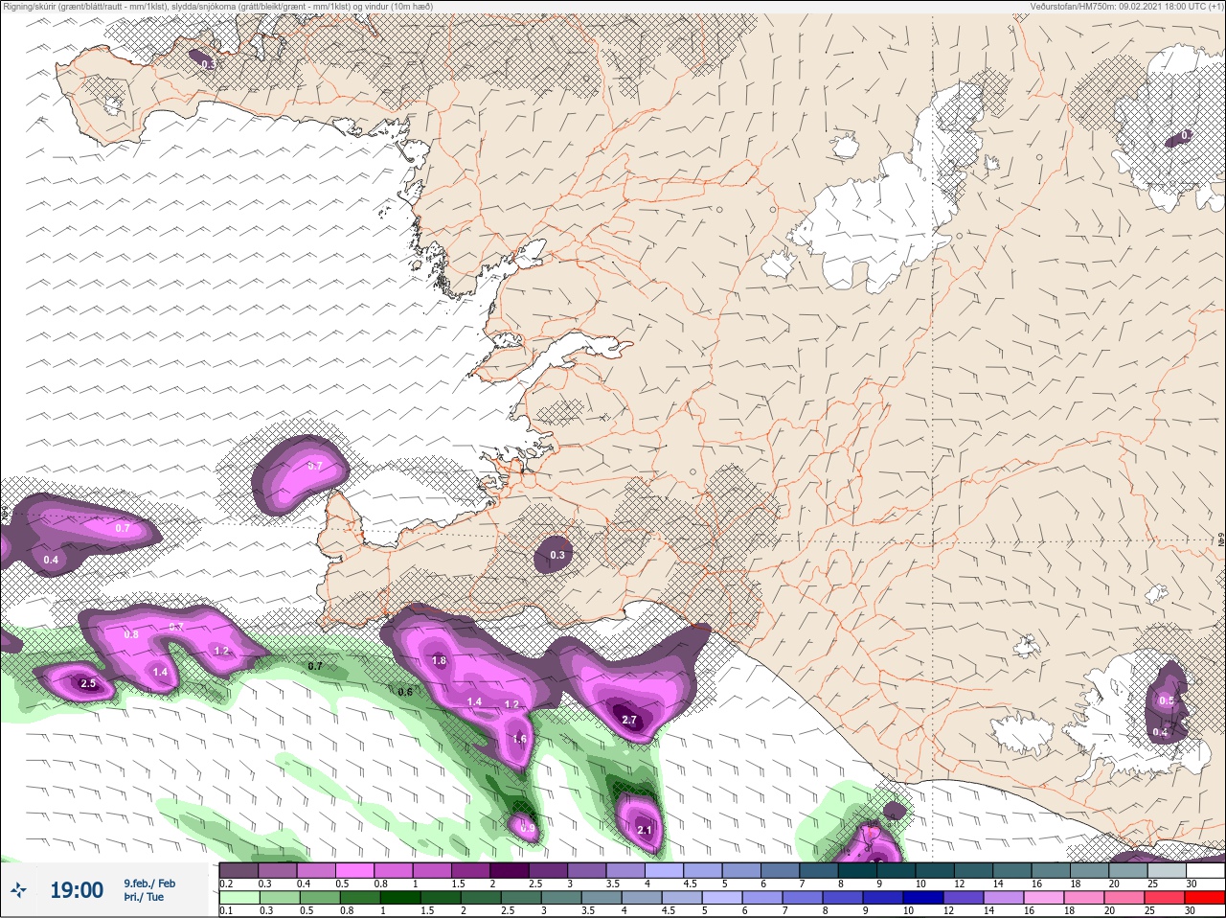Click the 1.8 precipitation label on the map
The height and width of the screenshot is (918, 1226).
440,661
